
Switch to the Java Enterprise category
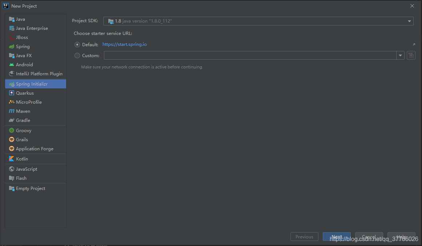[32, 28]
